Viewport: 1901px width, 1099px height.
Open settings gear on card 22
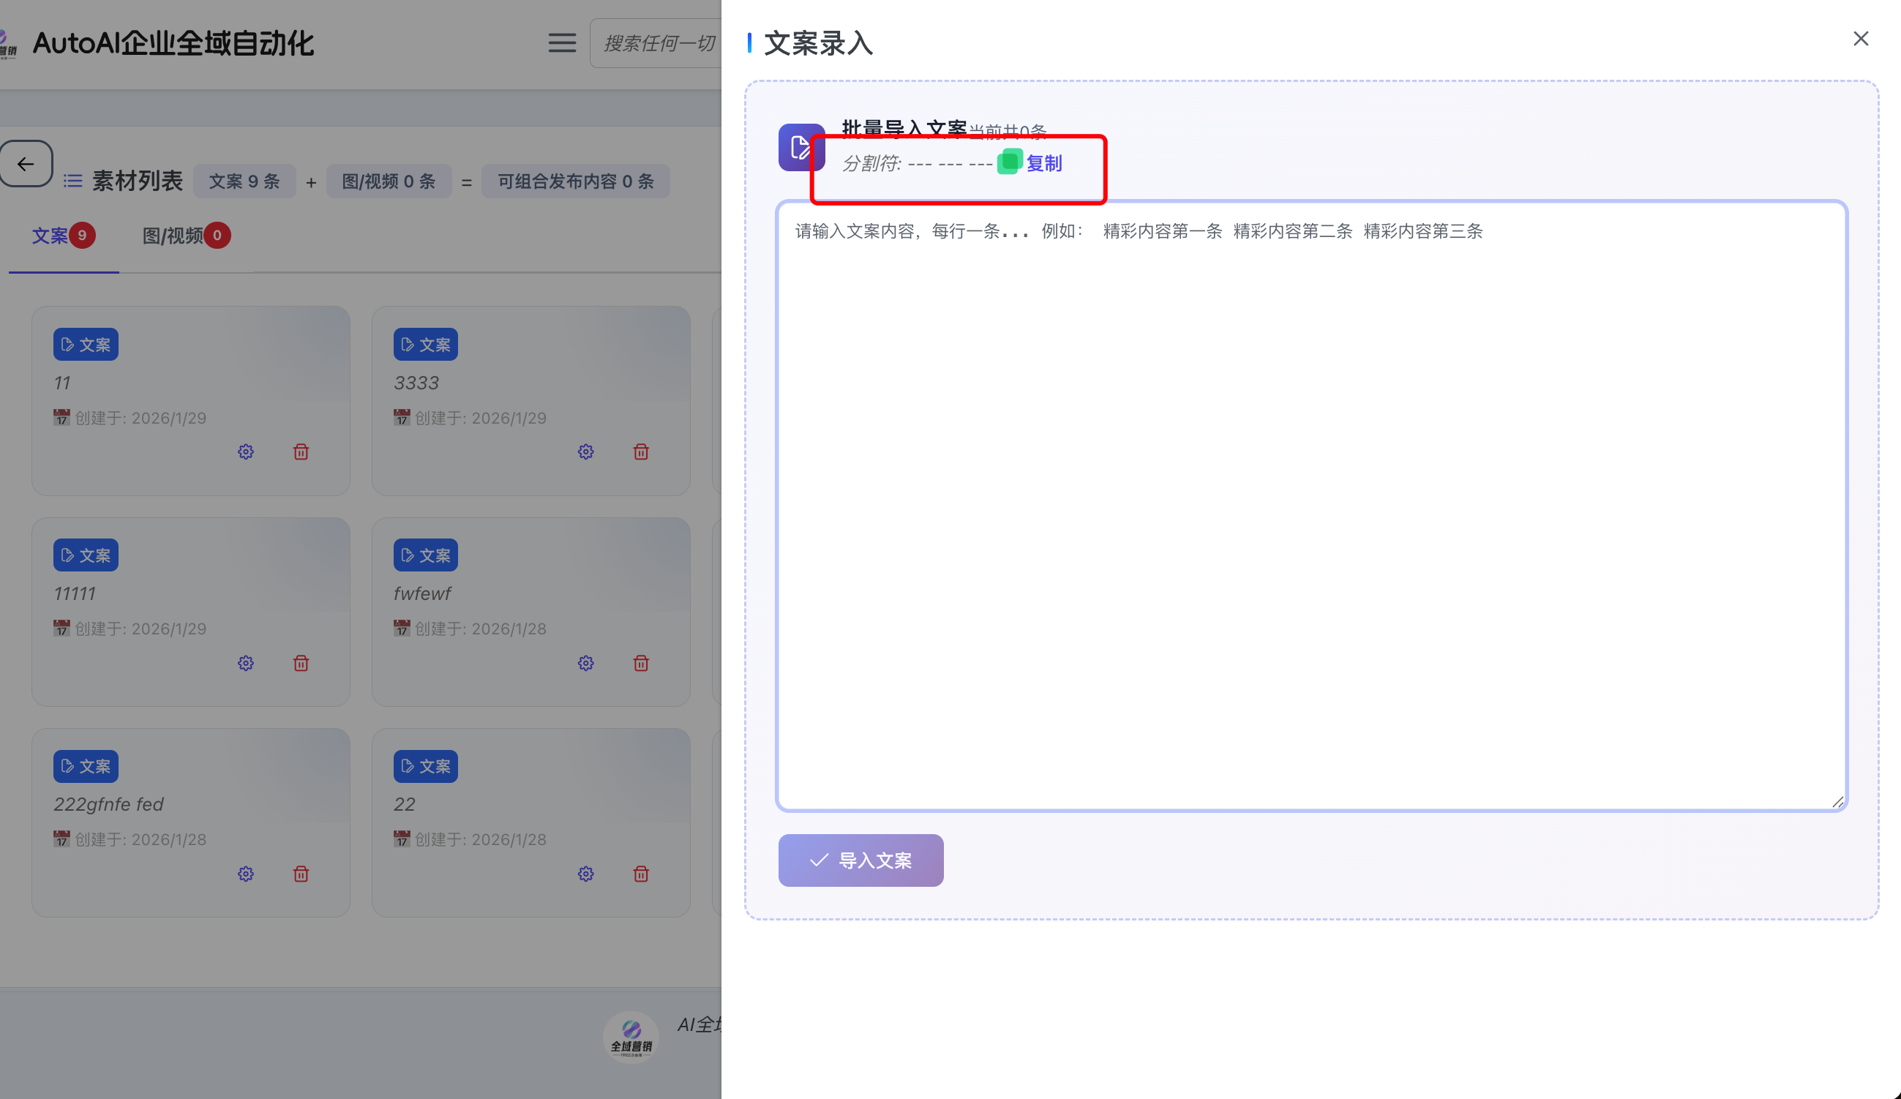click(x=586, y=874)
